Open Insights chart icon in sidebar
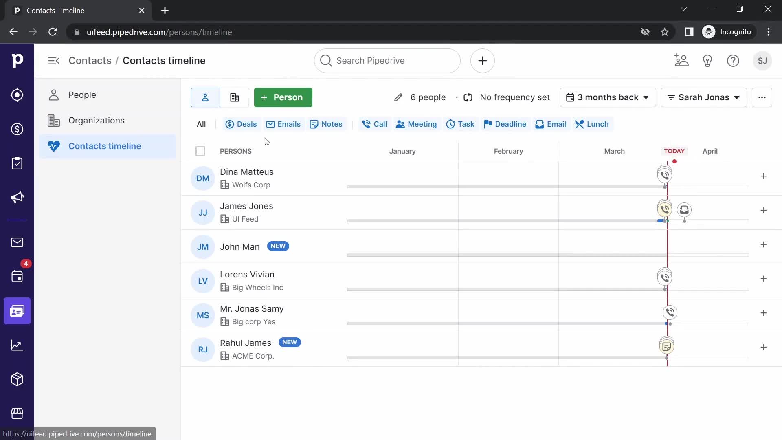Image resolution: width=782 pixels, height=440 pixels. (x=17, y=345)
